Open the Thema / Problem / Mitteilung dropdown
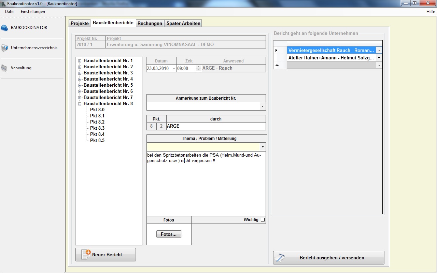The height and width of the screenshot is (273, 437). point(262,147)
